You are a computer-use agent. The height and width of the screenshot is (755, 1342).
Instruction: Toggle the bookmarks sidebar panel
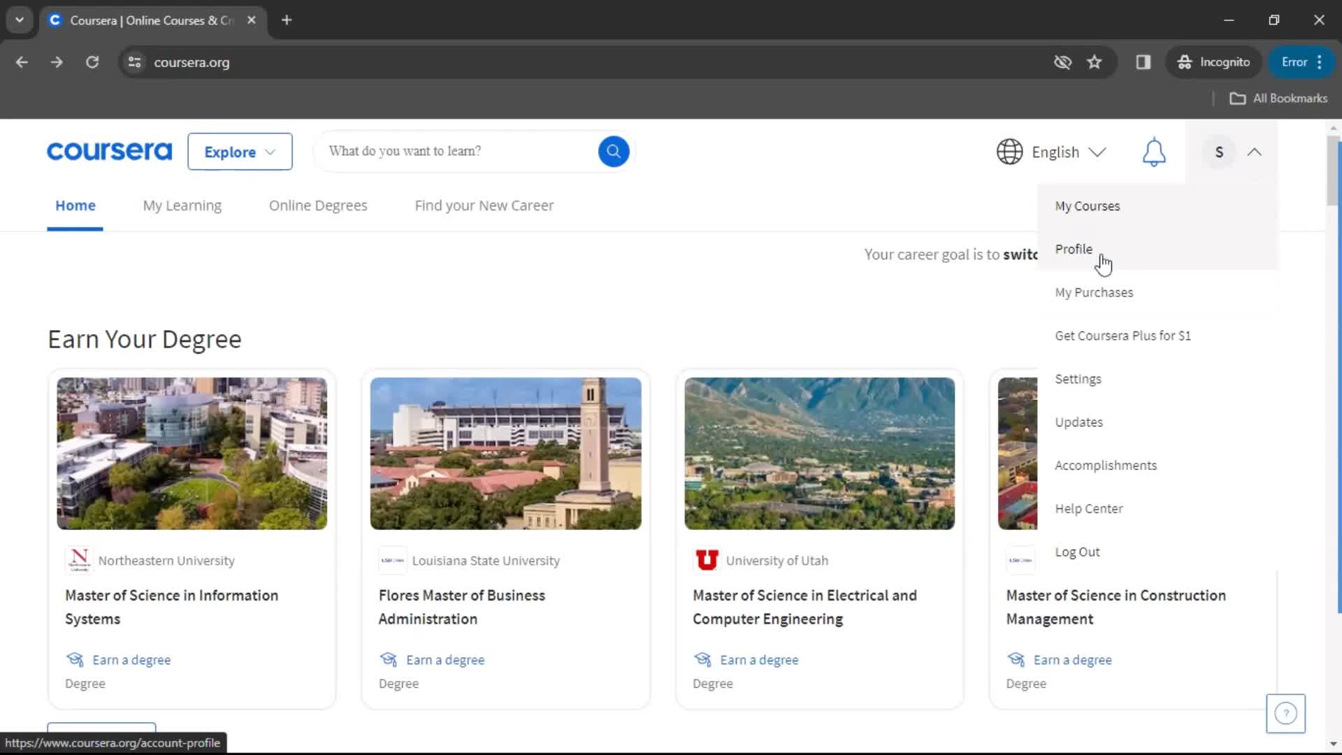click(1143, 62)
